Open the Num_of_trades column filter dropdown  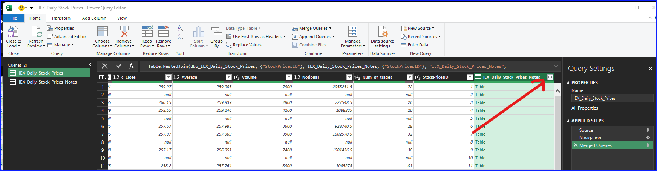pyautogui.click(x=410, y=77)
